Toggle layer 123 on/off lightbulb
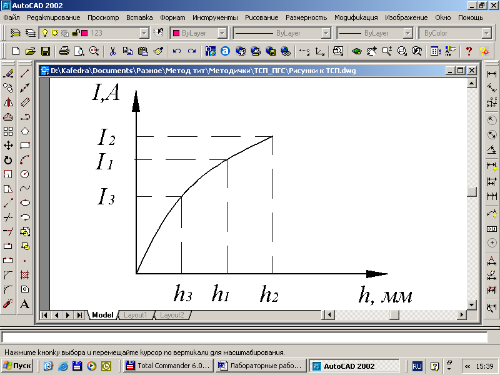 tap(45, 33)
